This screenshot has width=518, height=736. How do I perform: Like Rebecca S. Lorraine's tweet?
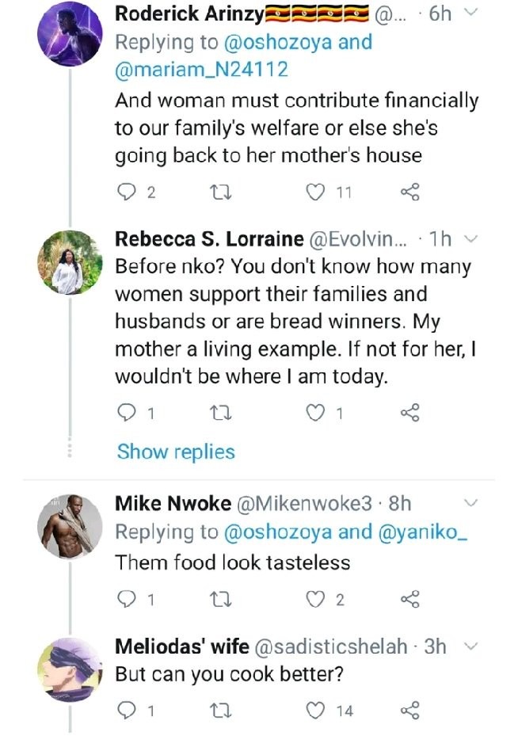[x=315, y=413]
